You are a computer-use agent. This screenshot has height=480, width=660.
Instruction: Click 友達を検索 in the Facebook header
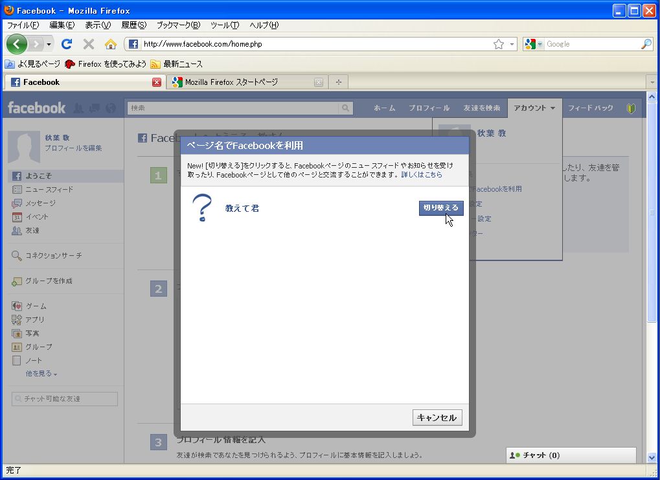pyautogui.click(x=481, y=108)
